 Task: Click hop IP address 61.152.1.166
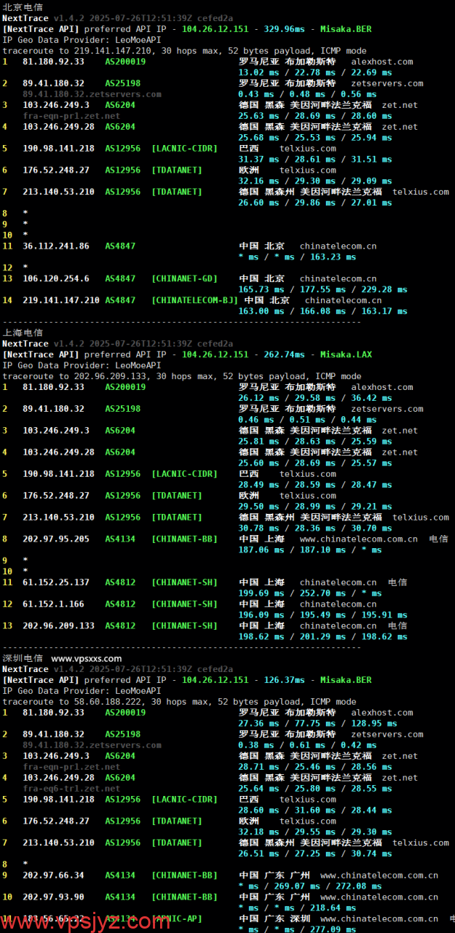tap(56, 604)
